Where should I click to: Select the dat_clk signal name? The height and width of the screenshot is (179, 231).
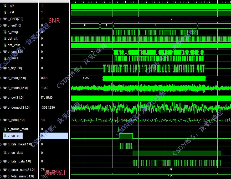point(13,39)
